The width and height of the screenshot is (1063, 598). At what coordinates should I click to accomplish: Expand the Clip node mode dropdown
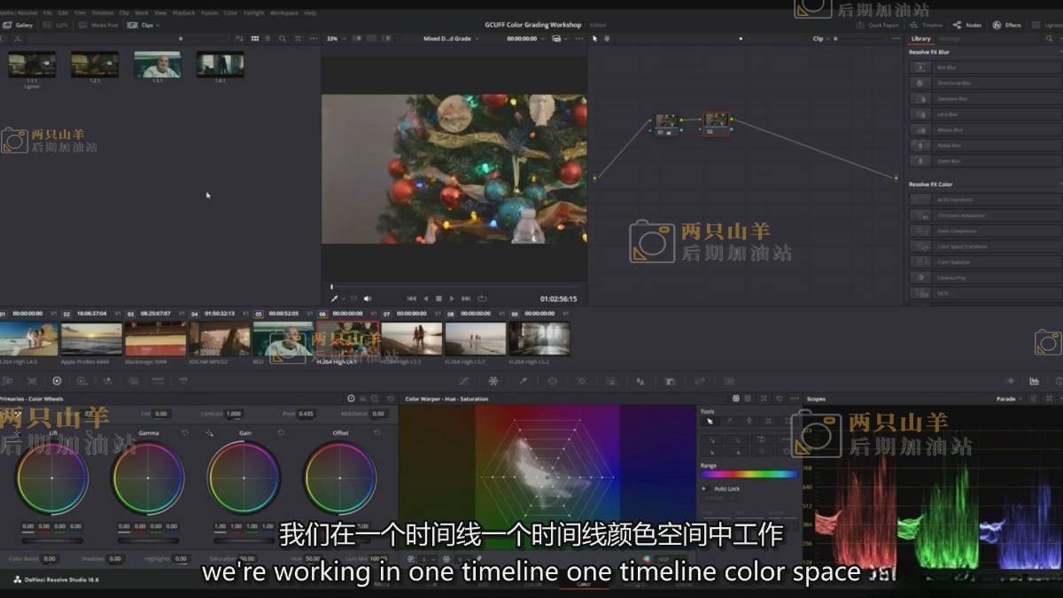pyautogui.click(x=821, y=39)
